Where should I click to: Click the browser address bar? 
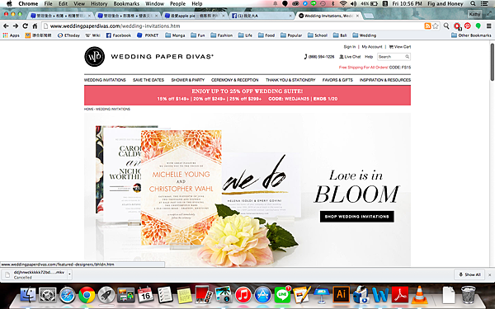pos(232,26)
